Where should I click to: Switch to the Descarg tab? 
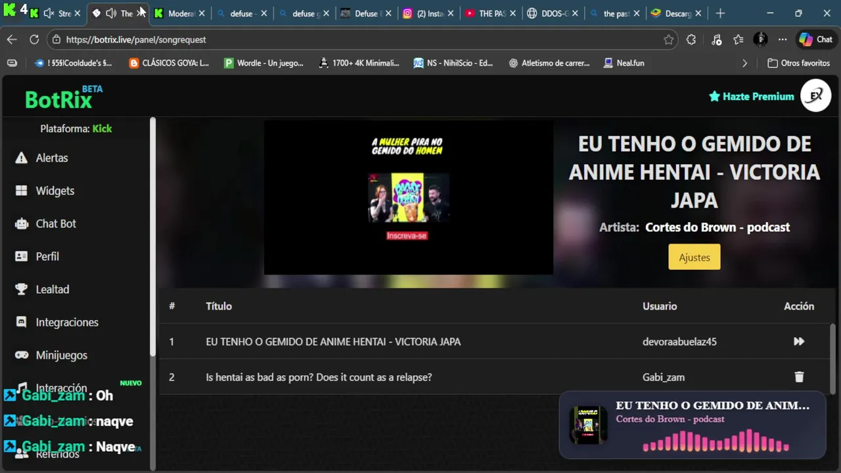click(675, 13)
